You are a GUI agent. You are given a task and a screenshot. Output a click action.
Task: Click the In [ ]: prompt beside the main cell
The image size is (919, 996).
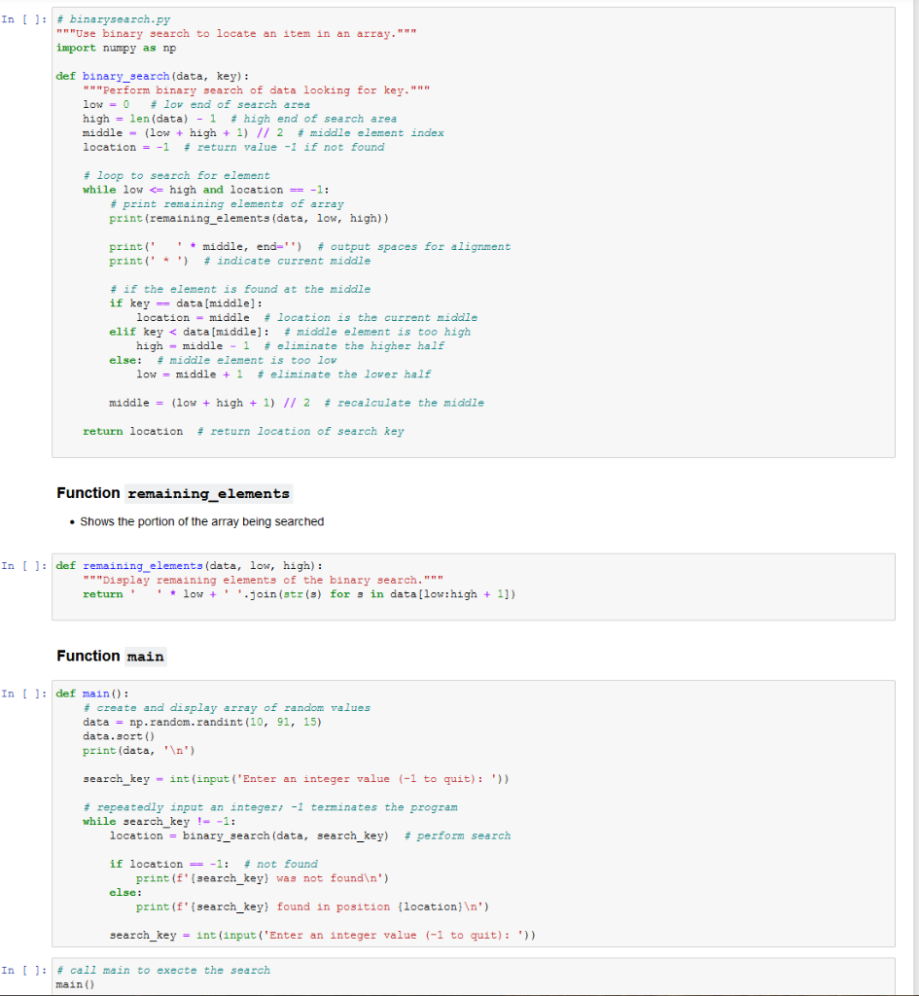pos(23,693)
